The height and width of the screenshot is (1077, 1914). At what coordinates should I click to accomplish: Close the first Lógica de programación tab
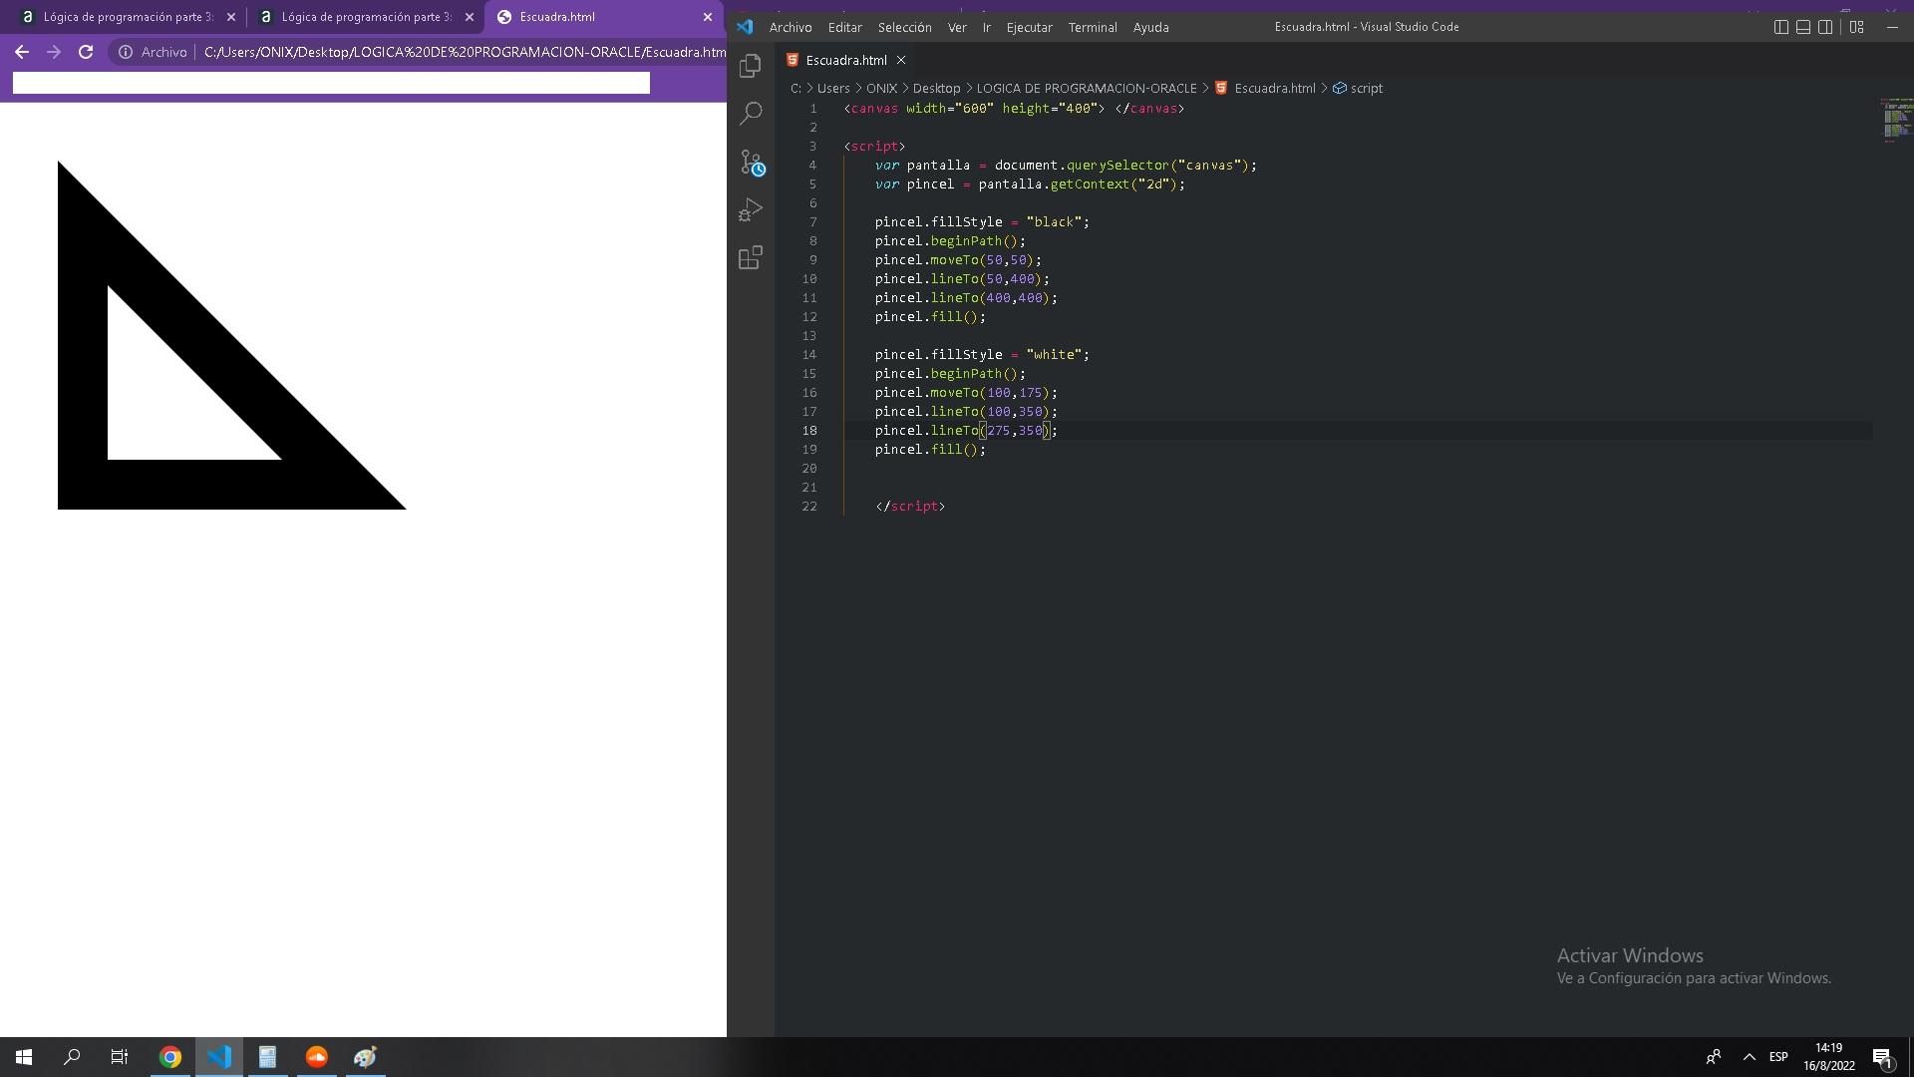pos(231,17)
